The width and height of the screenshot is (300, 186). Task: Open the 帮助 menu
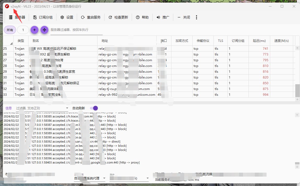point(142,17)
